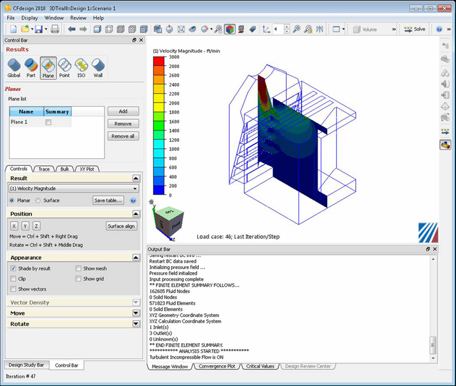Viewport: 456px width, 386px height.
Task: Click the coordinate axis toolbar icon
Action: pyautogui.click(x=266, y=29)
